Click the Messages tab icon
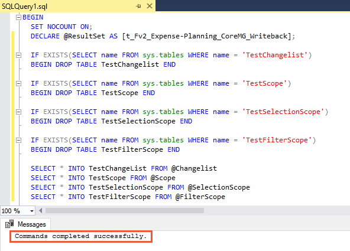The height and width of the screenshot is (251, 350). [x=9, y=224]
